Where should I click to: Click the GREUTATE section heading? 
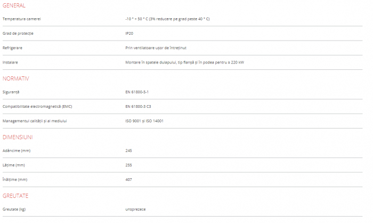[x=15, y=196]
